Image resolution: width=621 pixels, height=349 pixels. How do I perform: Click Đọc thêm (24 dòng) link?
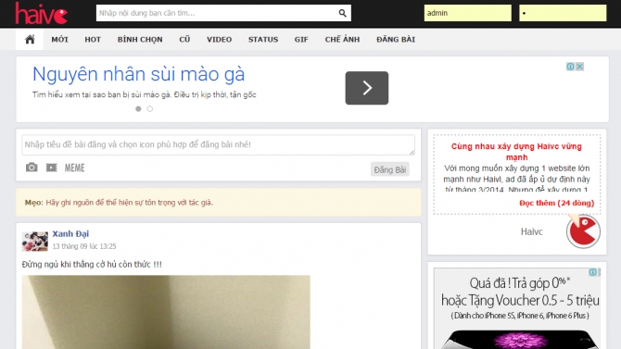pos(556,203)
